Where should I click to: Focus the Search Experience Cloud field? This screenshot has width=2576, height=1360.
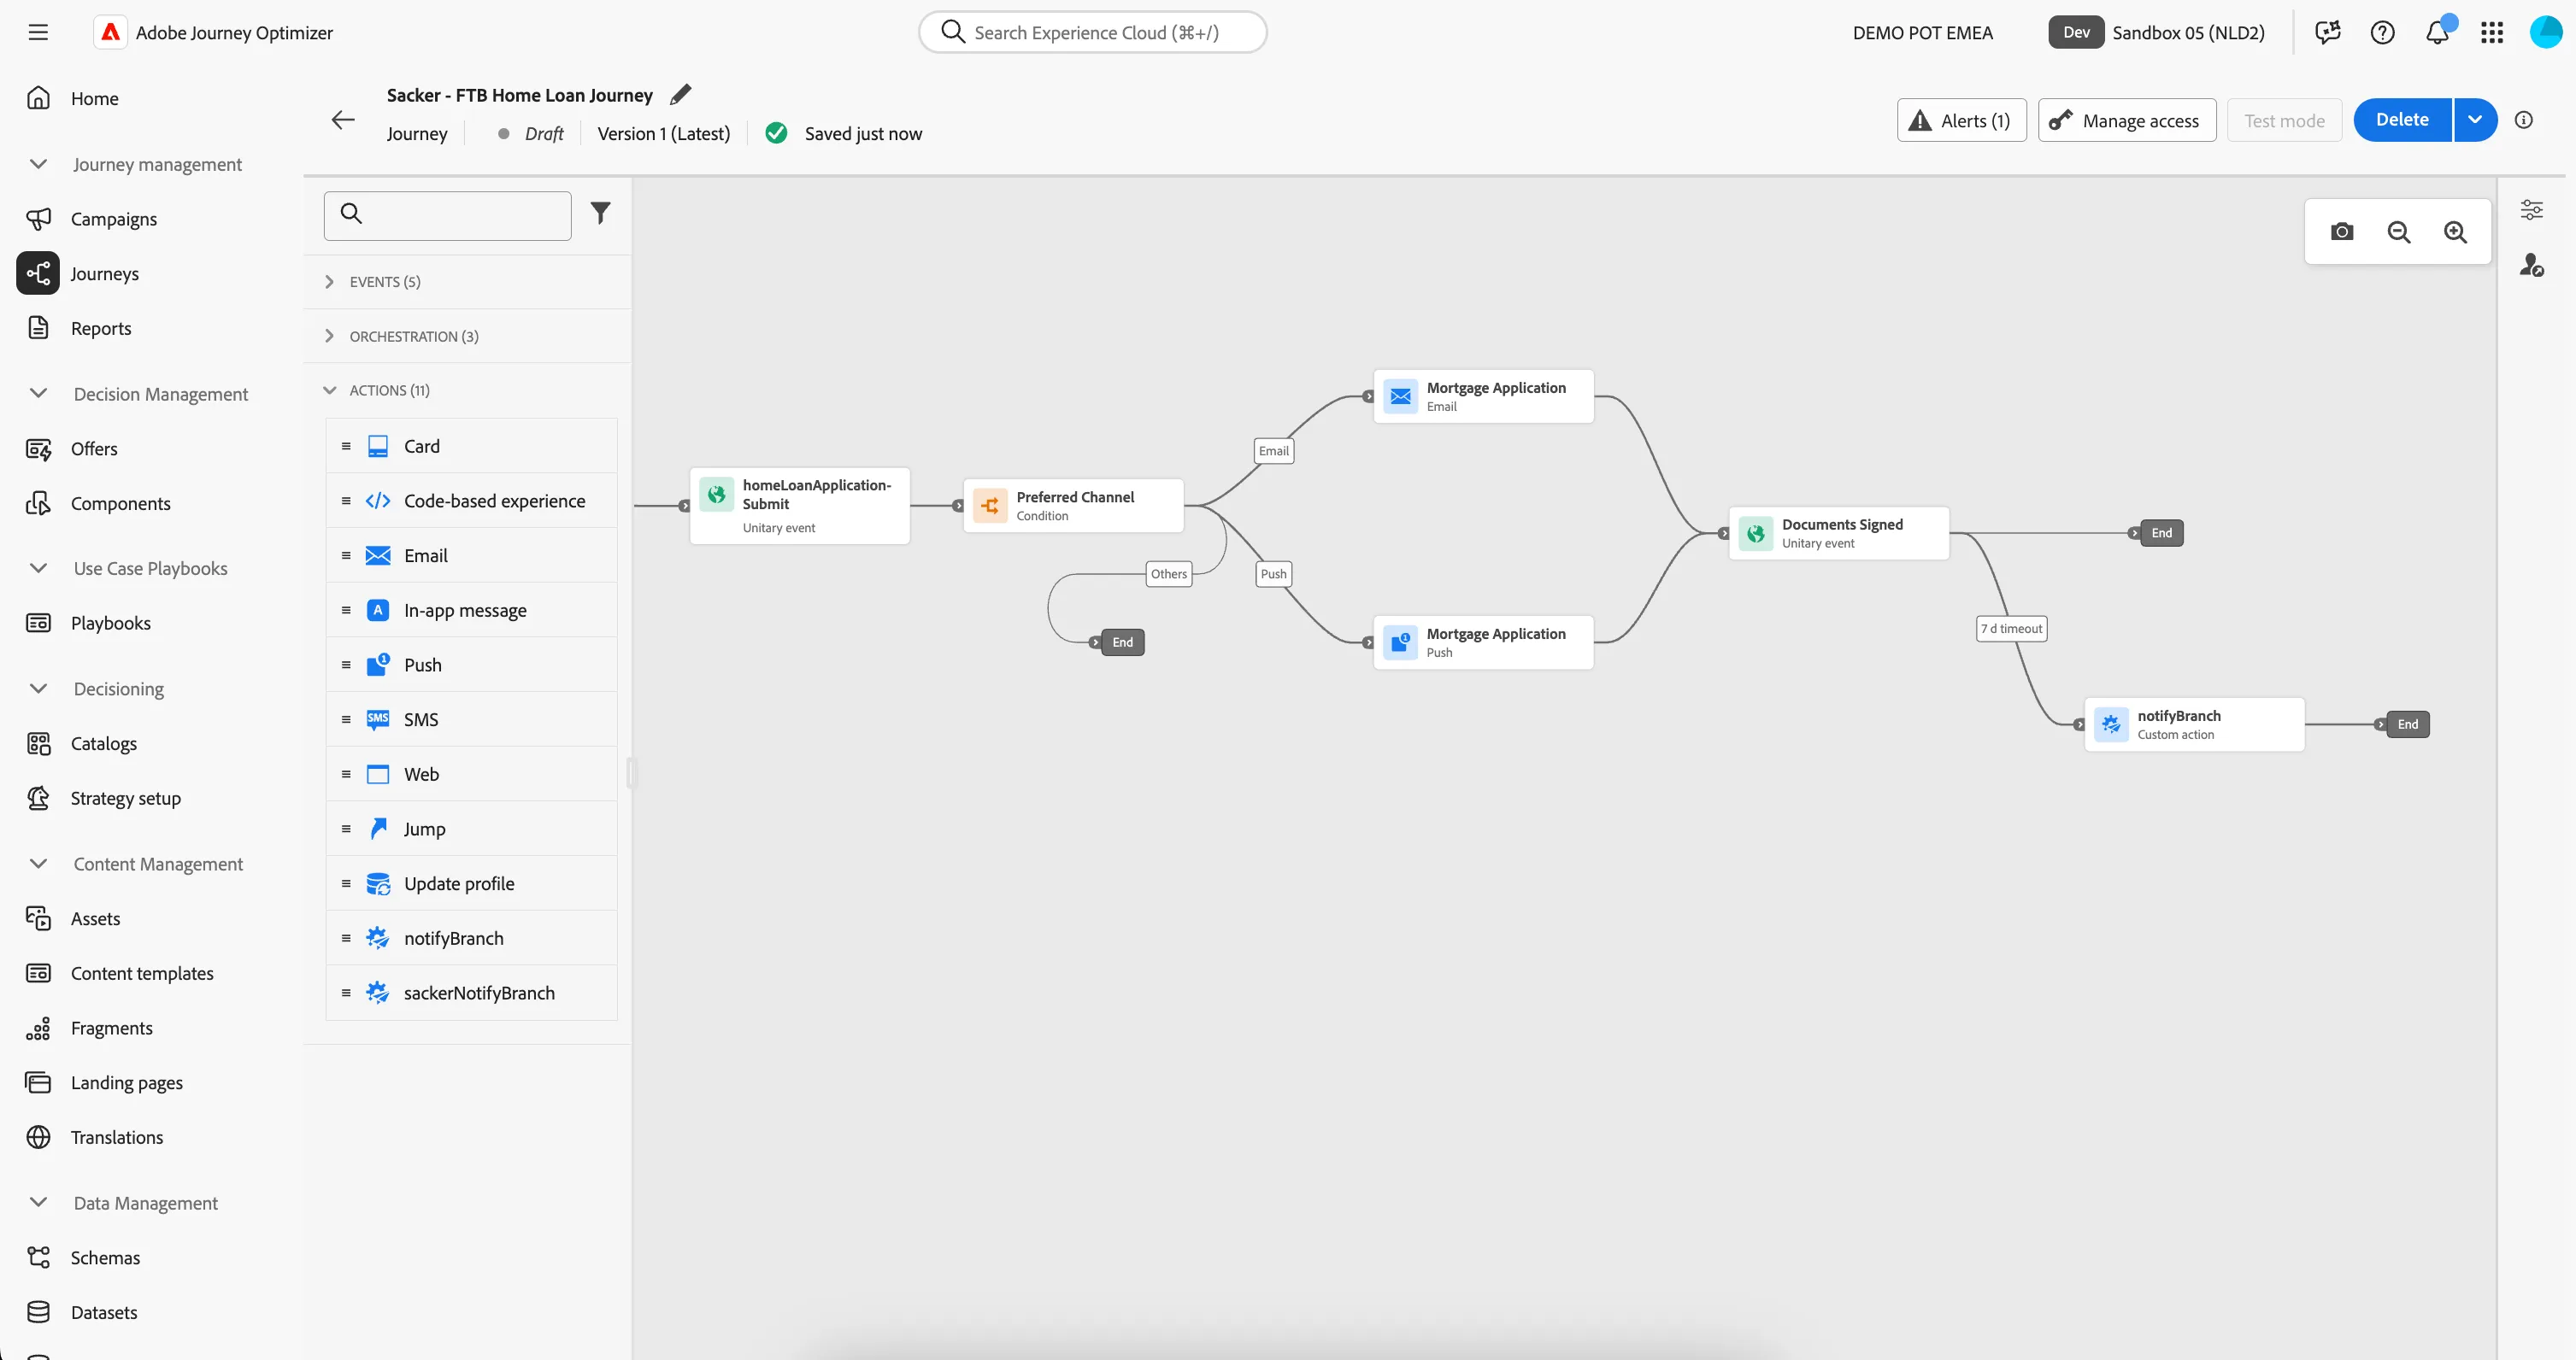pos(1093,32)
